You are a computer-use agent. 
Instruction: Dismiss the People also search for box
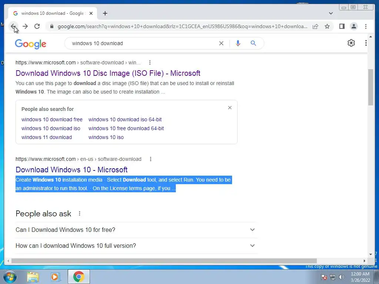230,108
